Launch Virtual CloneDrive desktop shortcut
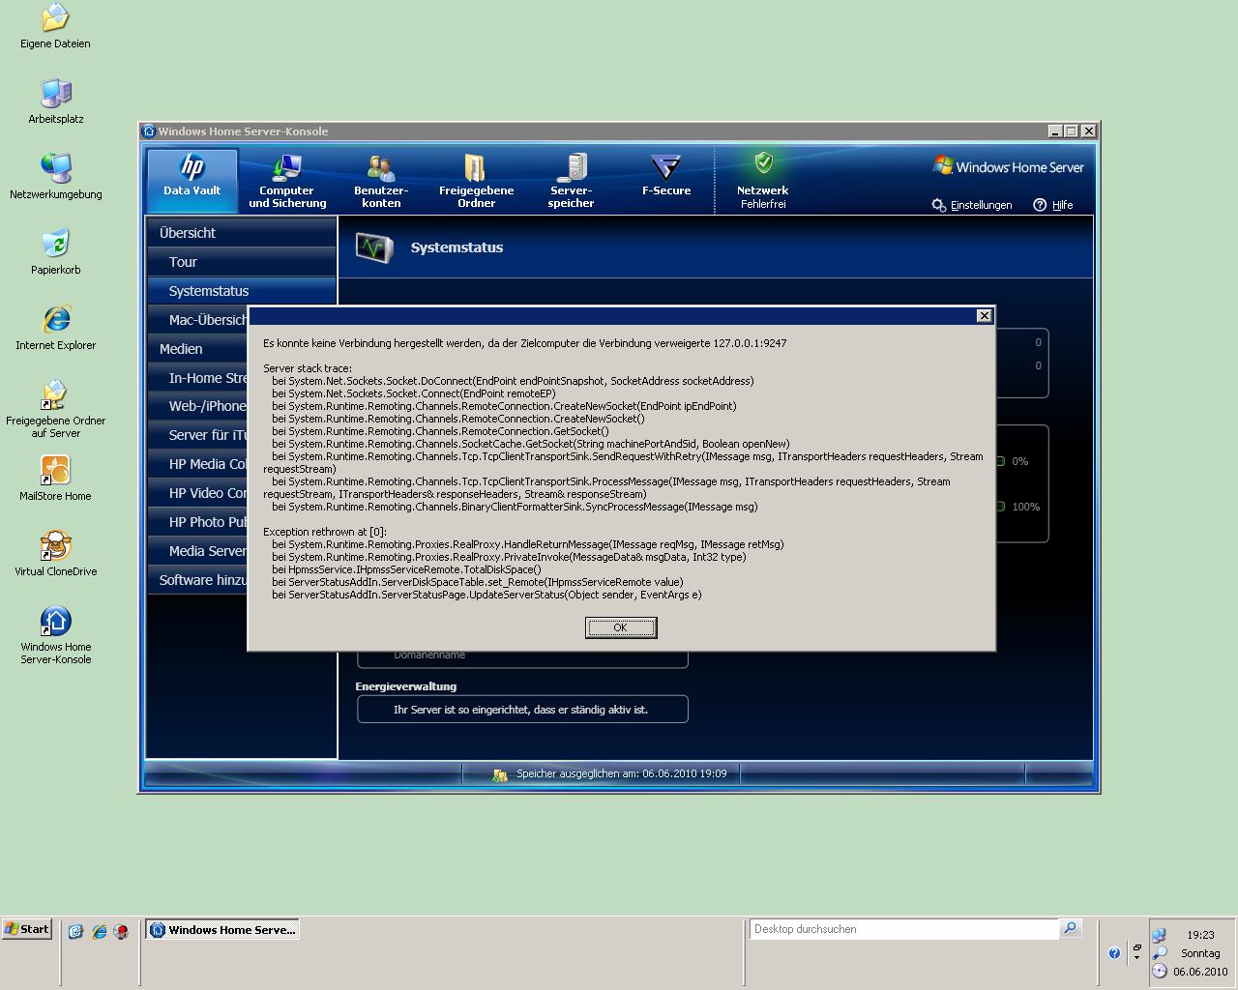This screenshot has width=1238, height=990. click(x=55, y=553)
